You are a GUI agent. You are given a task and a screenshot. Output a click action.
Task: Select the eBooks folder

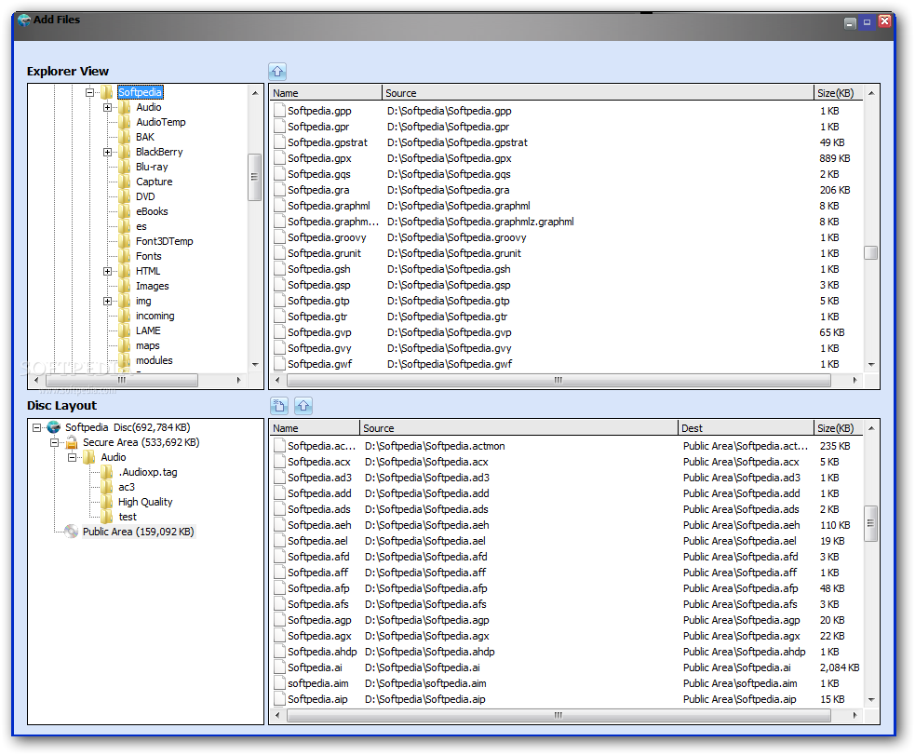click(152, 211)
